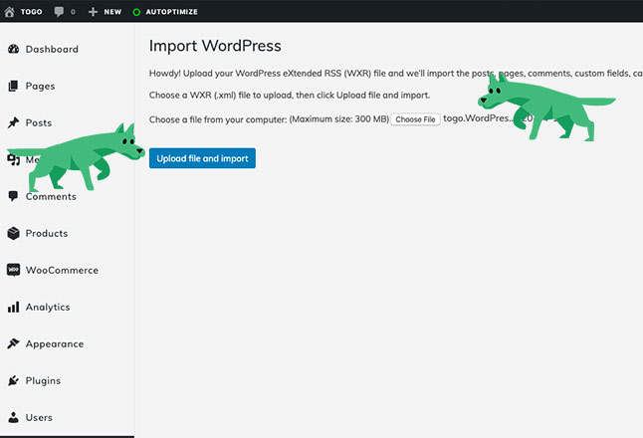This screenshot has height=438, width=643.
Task: Click the chosen file name togo.WordPres...
Action: 478,118
